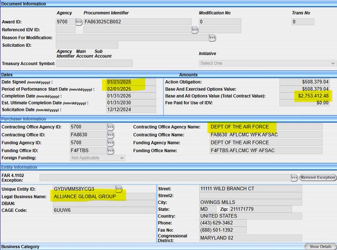The width and height of the screenshot is (337, 250).
Task: Open the FAR 4.1102 Exception lookup ellipsis
Action: tap(294, 178)
